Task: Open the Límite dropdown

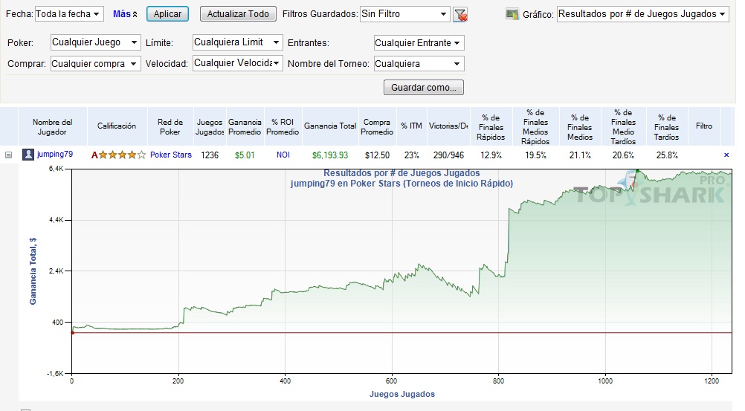Action: click(237, 42)
